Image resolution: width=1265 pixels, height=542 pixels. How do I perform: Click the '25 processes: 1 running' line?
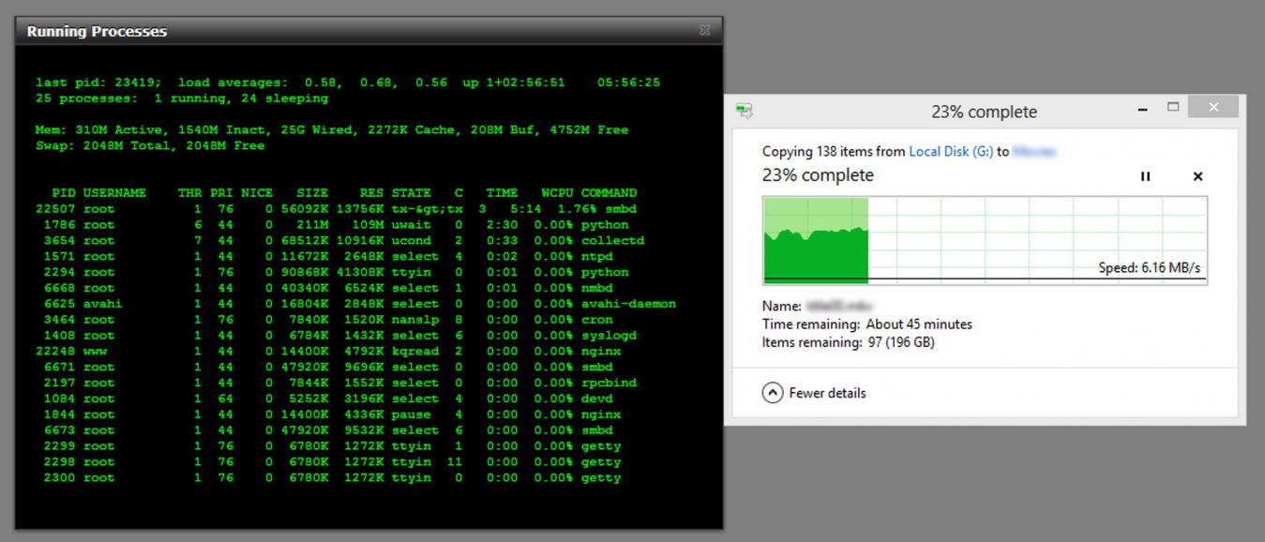tap(182, 98)
